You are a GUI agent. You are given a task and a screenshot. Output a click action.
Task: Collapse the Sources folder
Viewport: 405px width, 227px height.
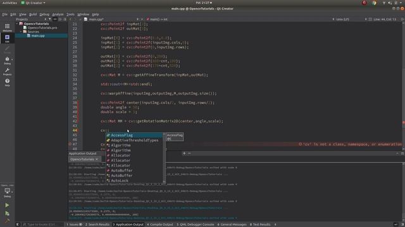pos(21,32)
